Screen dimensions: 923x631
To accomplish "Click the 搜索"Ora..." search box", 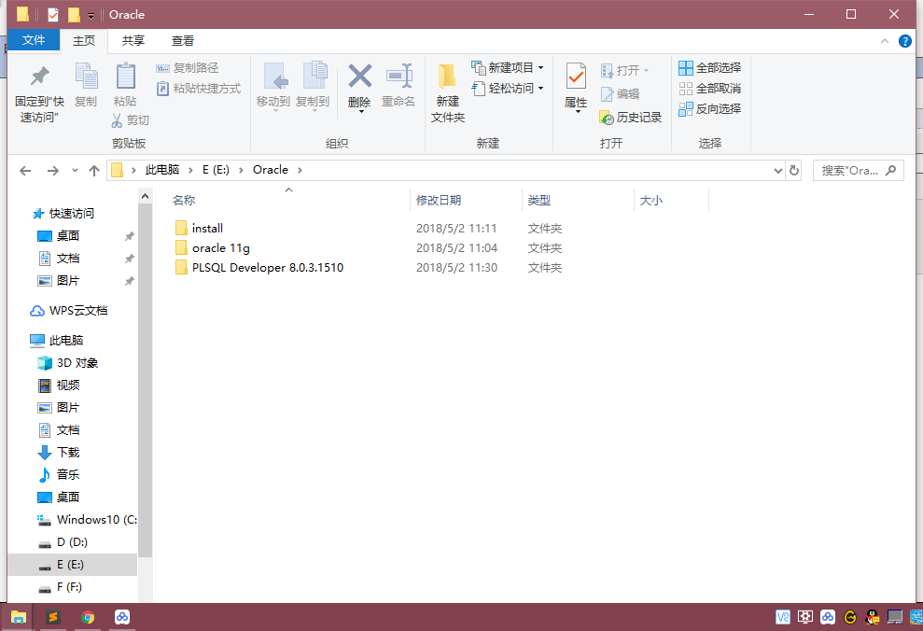I will pyautogui.click(x=859, y=171).
